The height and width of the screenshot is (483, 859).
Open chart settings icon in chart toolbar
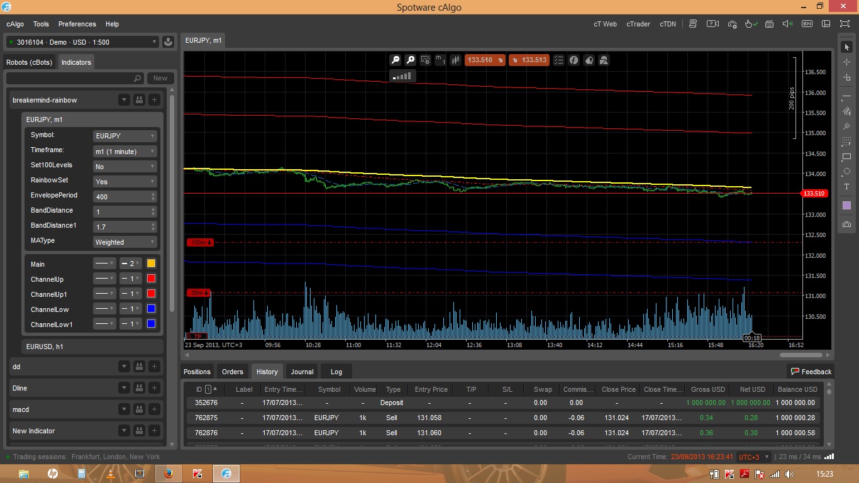pos(426,60)
